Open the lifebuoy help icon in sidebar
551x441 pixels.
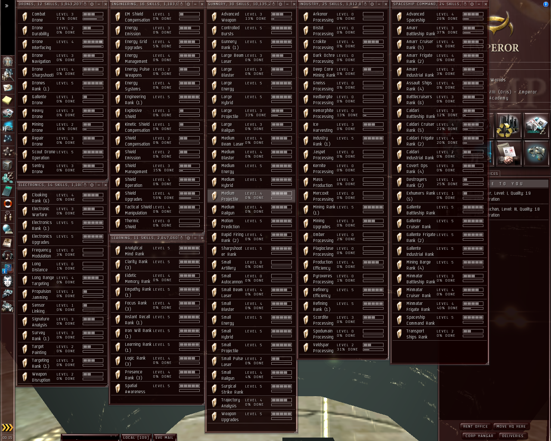pos(7,203)
